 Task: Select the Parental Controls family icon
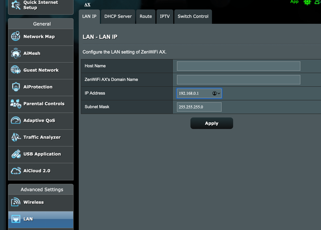(x=16, y=104)
